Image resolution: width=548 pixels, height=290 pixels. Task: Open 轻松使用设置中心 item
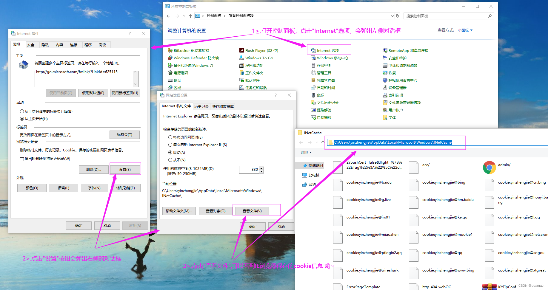pyautogui.click(x=400, y=80)
